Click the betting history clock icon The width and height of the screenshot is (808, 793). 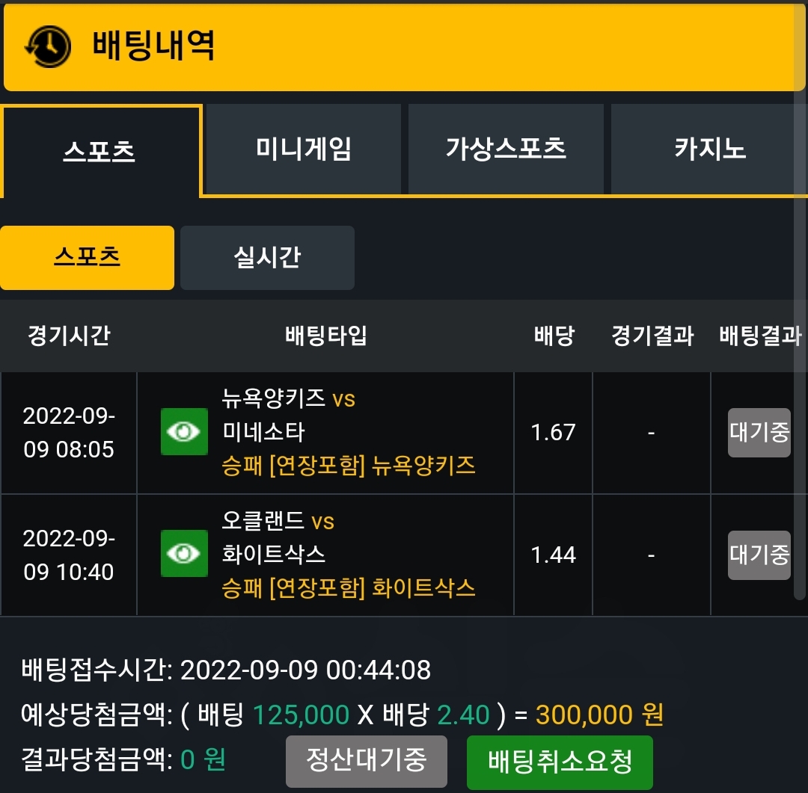[x=48, y=46]
